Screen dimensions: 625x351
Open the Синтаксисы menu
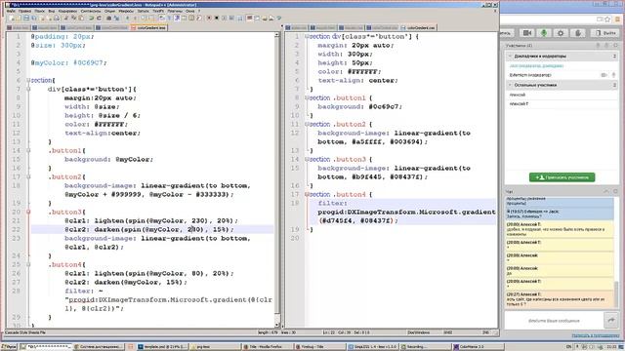(91, 11)
